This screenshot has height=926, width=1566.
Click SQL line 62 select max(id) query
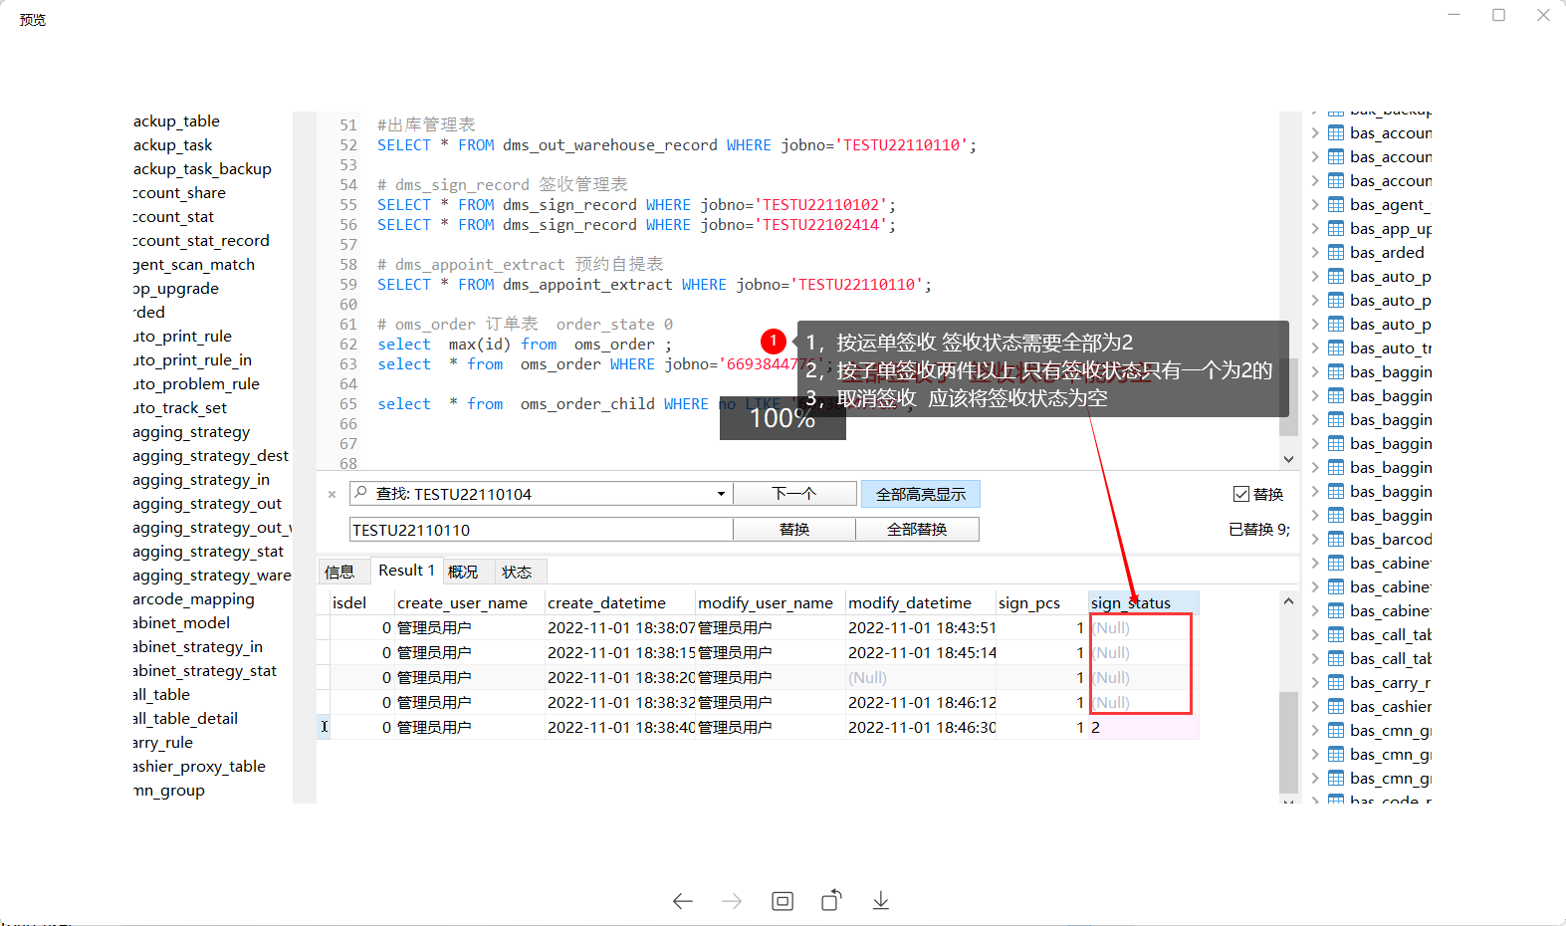(524, 344)
